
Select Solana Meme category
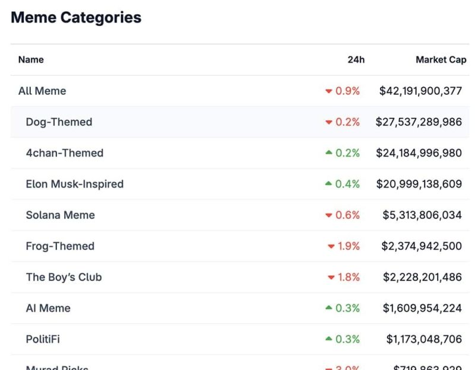point(61,215)
